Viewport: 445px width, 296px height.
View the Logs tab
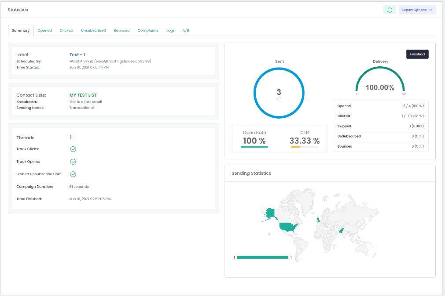point(170,30)
